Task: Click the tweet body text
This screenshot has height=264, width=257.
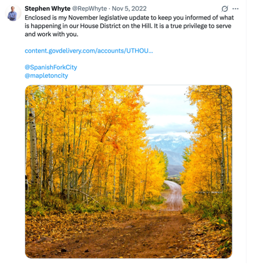Action: click(129, 26)
